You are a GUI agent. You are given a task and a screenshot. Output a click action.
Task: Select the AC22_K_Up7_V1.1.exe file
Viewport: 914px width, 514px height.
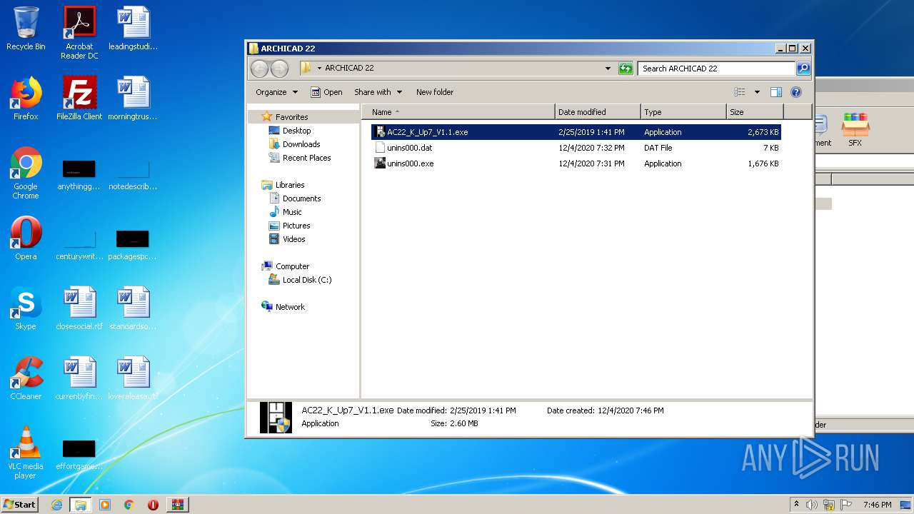576,132
